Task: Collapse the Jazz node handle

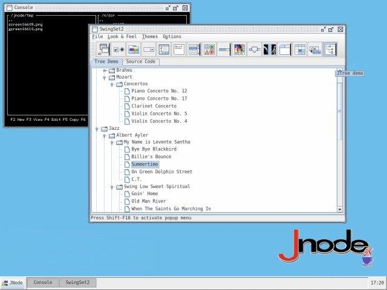Action: [97, 129]
